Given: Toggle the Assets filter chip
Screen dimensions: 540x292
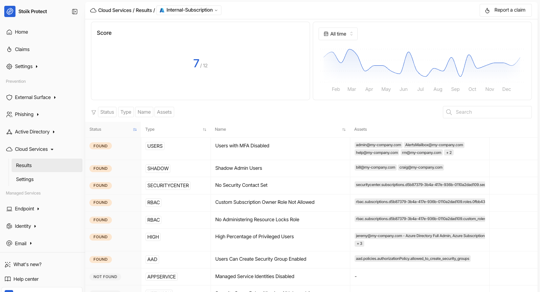Looking at the screenshot, I should [164, 112].
